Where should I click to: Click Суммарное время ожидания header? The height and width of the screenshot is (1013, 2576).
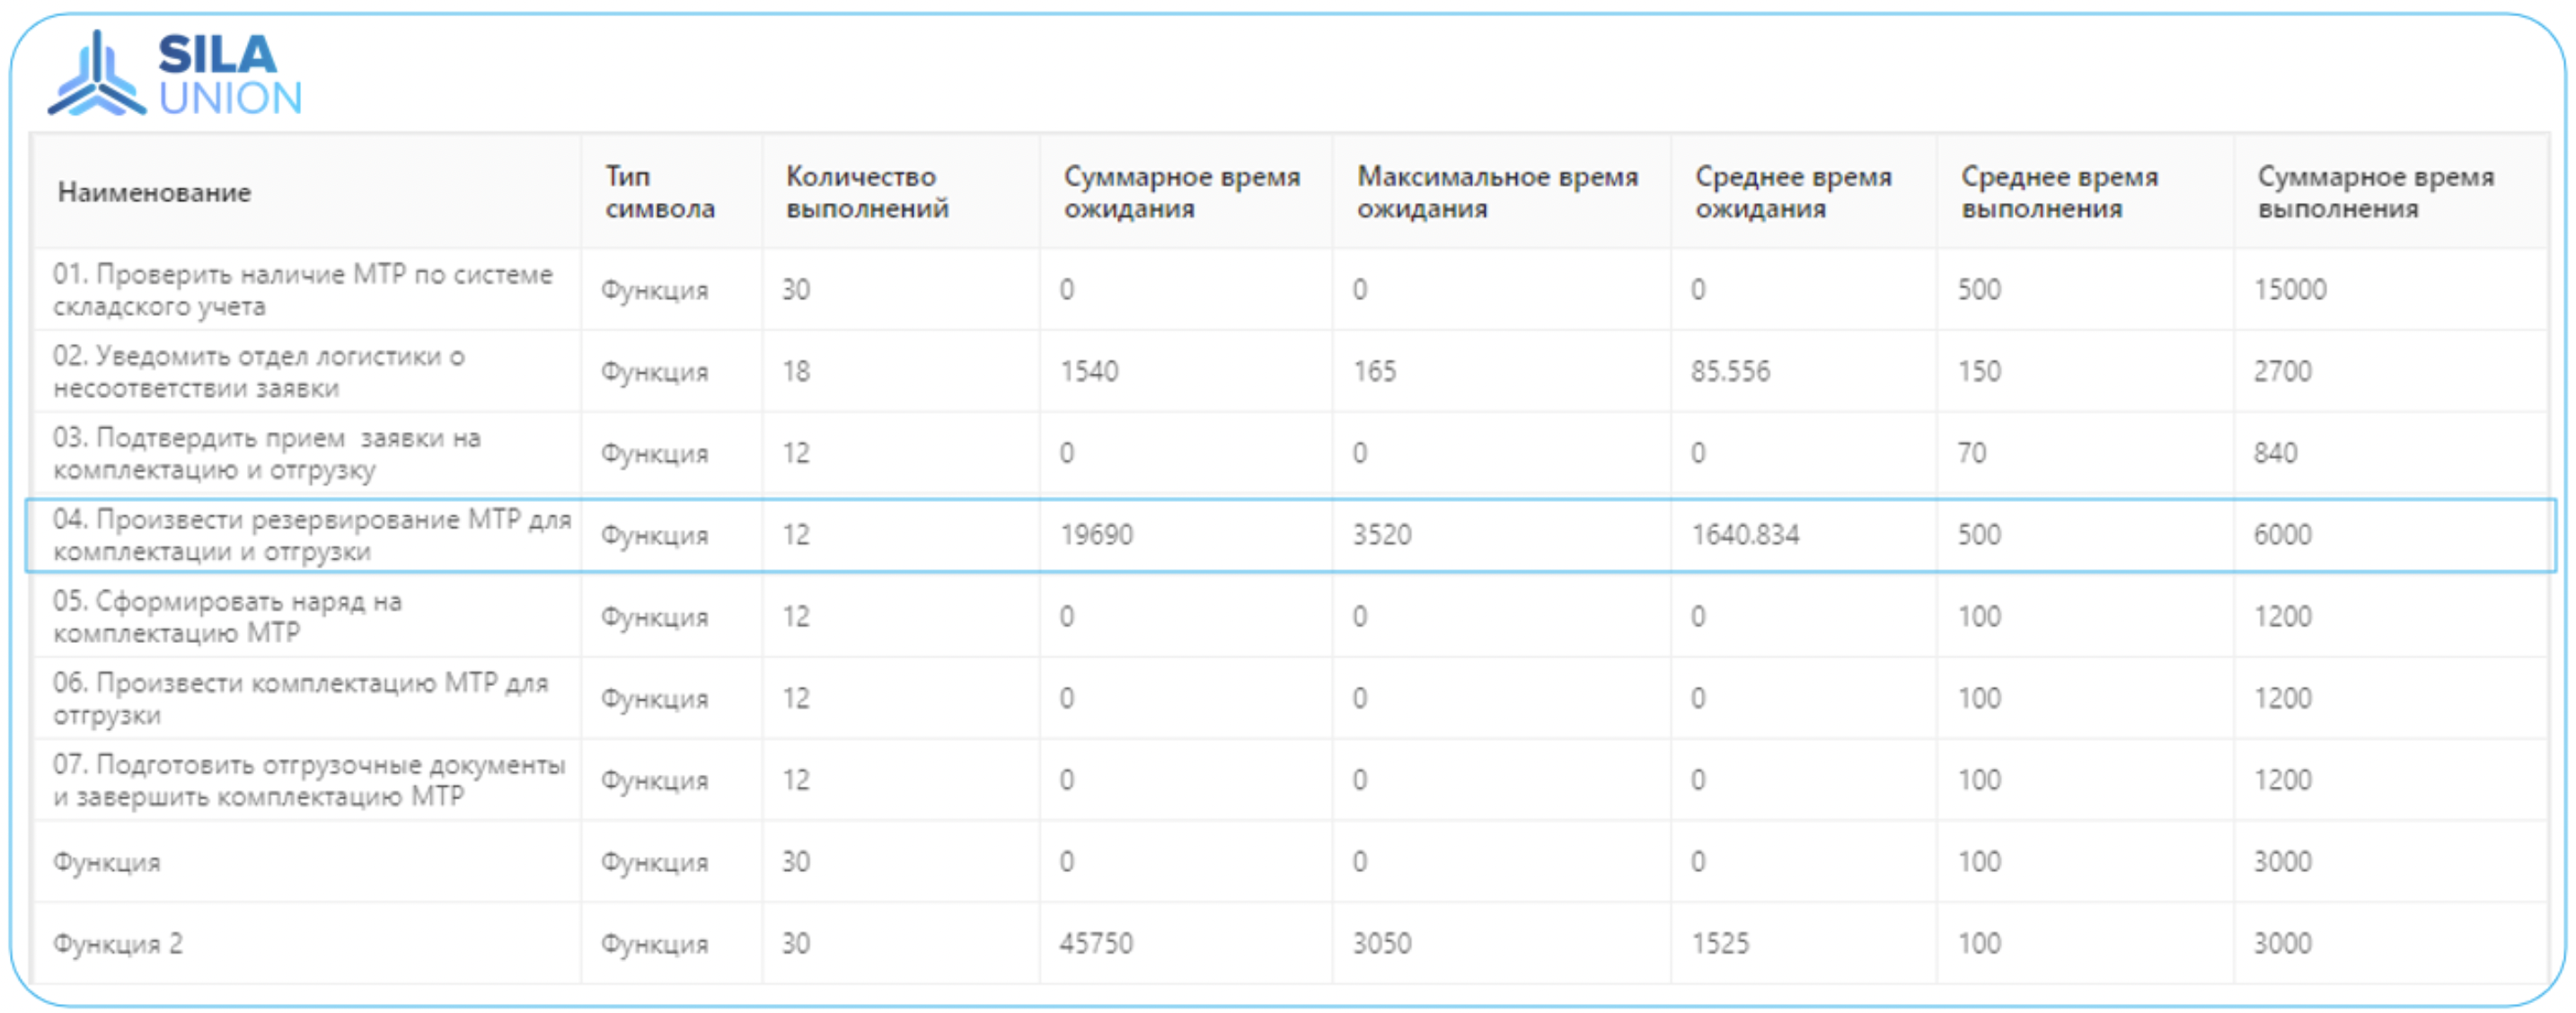1181,192
